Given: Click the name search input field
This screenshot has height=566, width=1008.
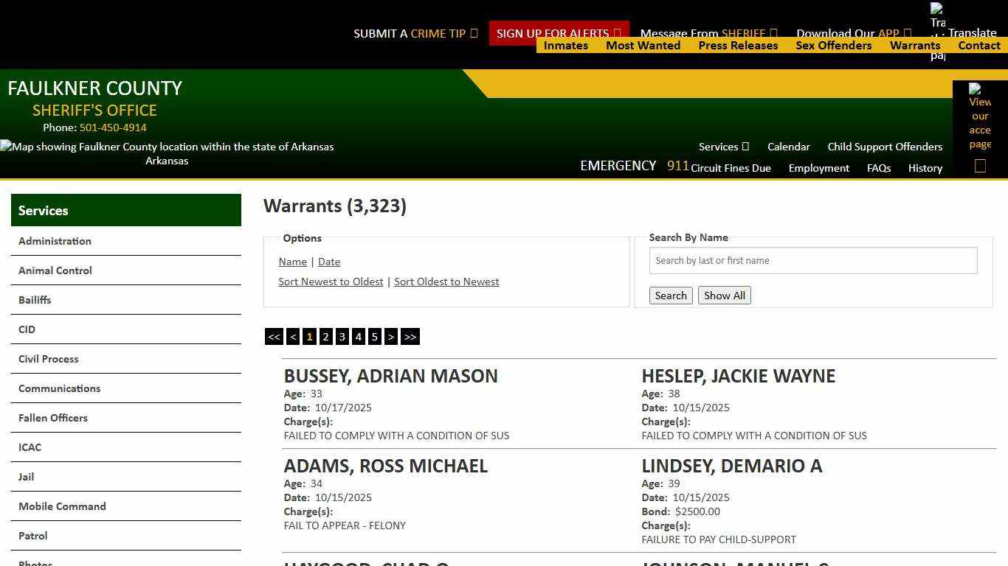Looking at the screenshot, I should click(812, 260).
